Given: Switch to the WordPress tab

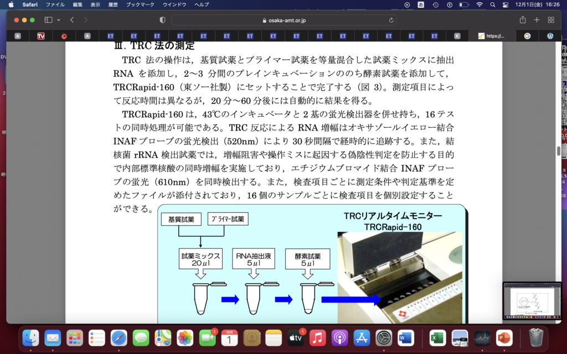Looking at the screenshot, I should 550,36.
